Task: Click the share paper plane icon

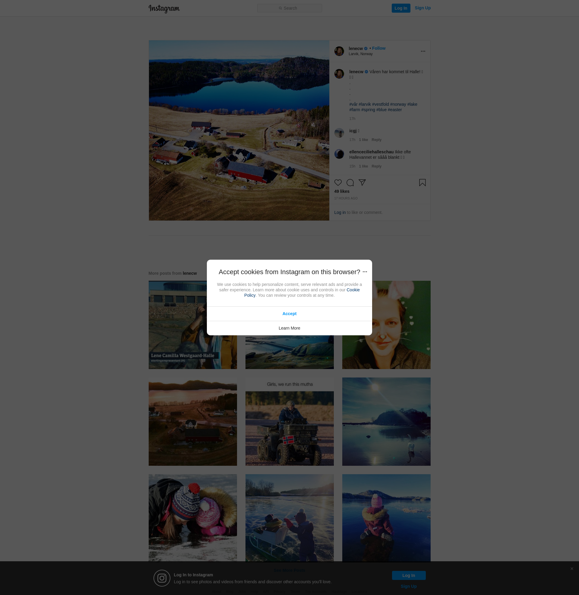Action: point(362,182)
